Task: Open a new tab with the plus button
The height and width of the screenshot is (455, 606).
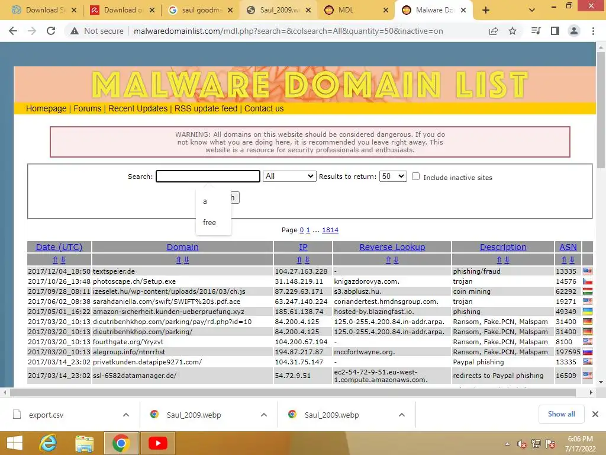Action: (x=486, y=10)
